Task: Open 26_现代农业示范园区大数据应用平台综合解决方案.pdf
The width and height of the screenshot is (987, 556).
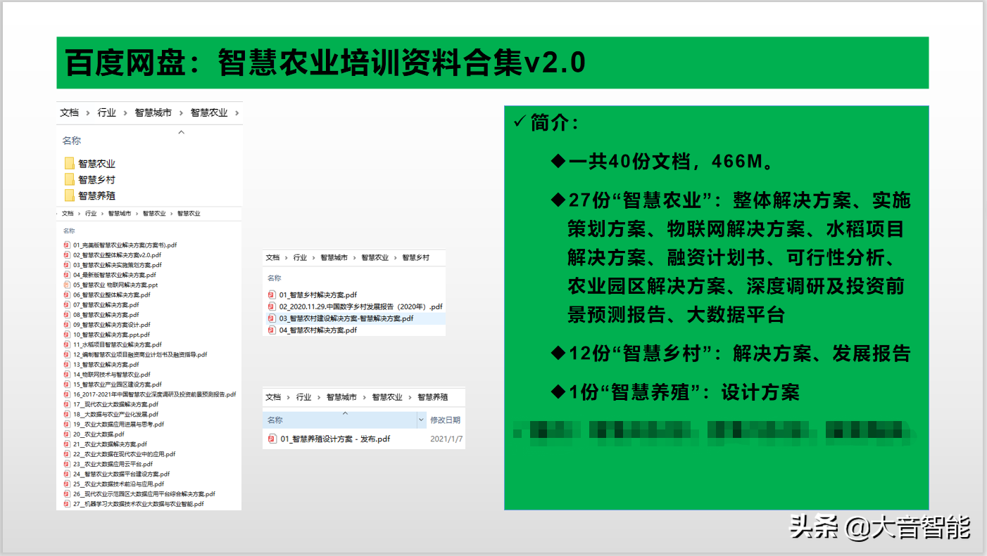Action: (x=144, y=494)
